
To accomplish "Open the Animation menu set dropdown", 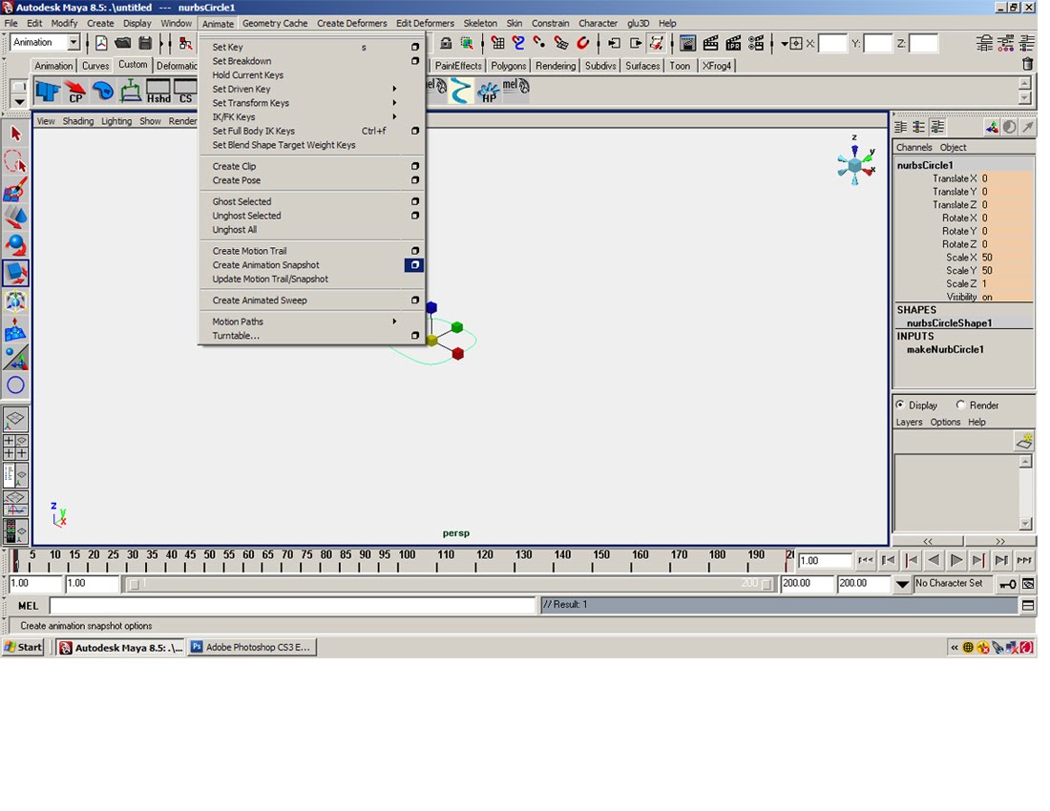I will click(73, 43).
